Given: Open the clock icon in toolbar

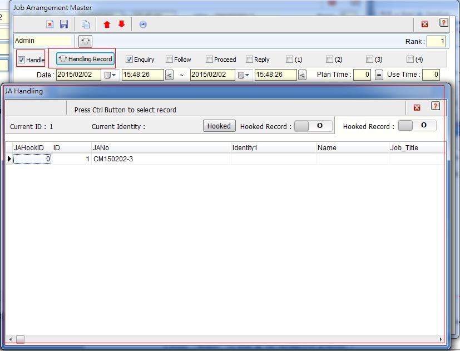Looking at the screenshot, I should point(143,24).
